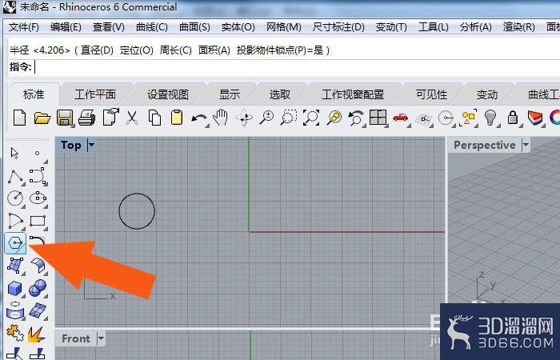
Task: Open the 文件(F) menu
Action: 23,27
